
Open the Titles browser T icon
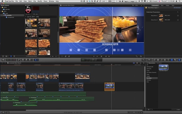pyautogui.click(x=168, y=60)
